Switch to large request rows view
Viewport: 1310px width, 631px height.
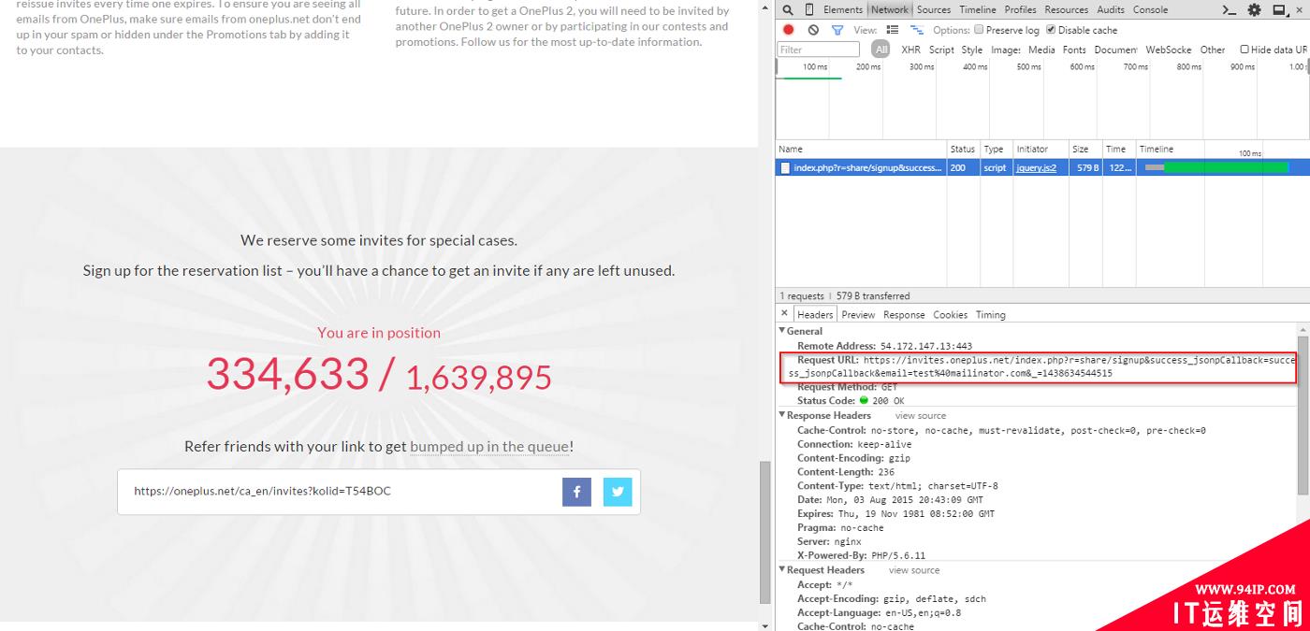tap(894, 30)
